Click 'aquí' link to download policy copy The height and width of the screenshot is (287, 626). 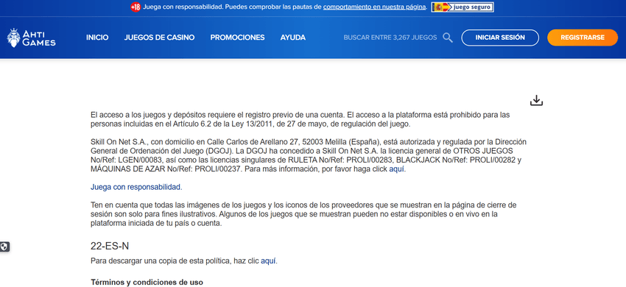268,261
